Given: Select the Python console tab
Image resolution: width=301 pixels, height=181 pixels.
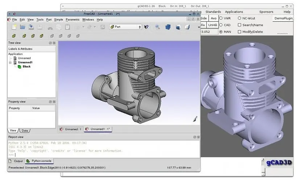Looking at the screenshot, I should pos(39,161).
